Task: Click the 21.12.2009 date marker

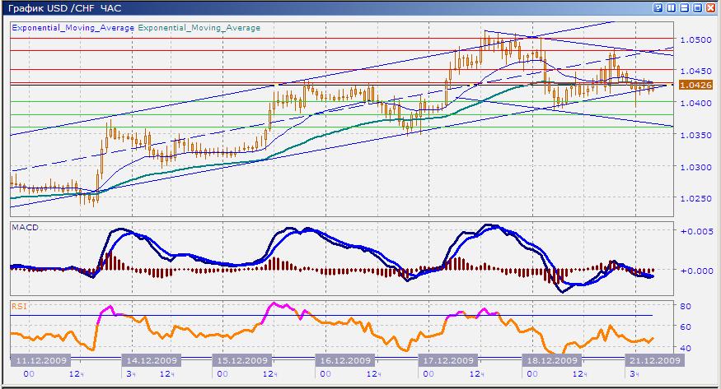Action: [x=652, y=360]
